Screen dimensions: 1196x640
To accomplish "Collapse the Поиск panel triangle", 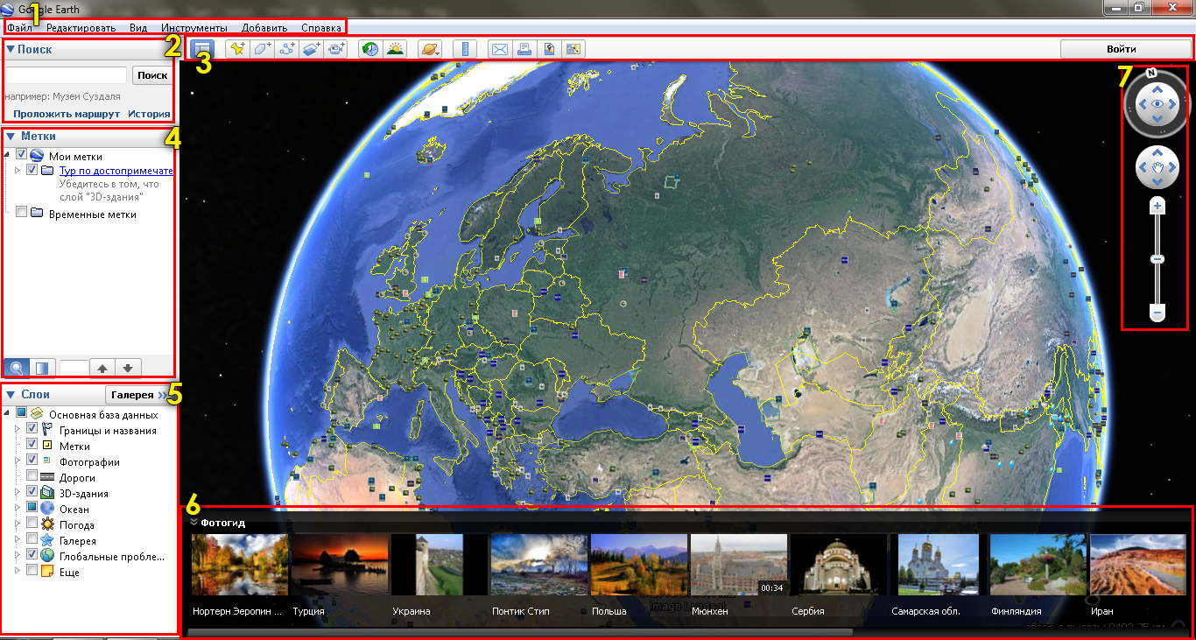I will pyautogui.click(x=11, y=50).
